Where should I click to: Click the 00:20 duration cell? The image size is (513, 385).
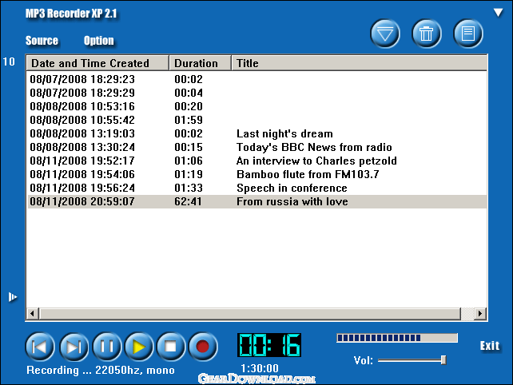[x=189, y=107]
